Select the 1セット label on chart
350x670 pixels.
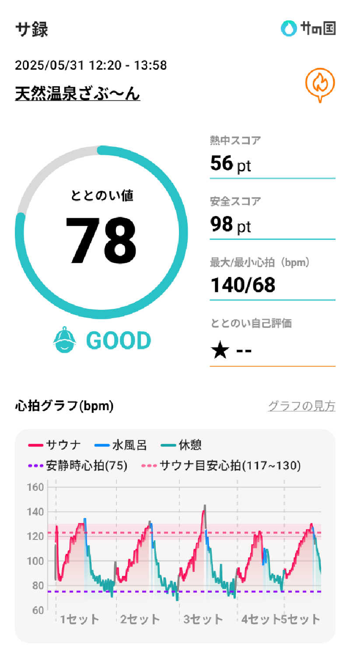(80, 619)
